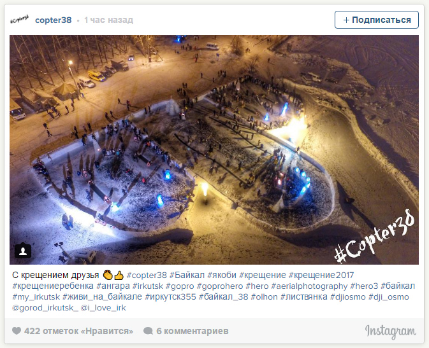Click the 1 час назад timestamp

tap(108, 20)
